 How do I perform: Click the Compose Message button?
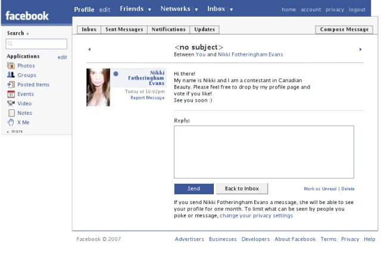click(x=344, y=30)
